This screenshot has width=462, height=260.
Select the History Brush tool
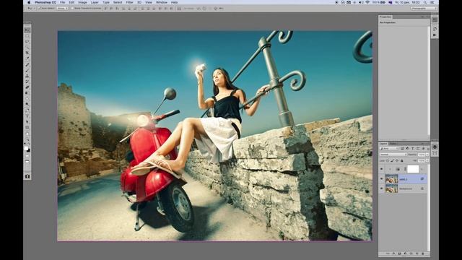tap(27, 82)
